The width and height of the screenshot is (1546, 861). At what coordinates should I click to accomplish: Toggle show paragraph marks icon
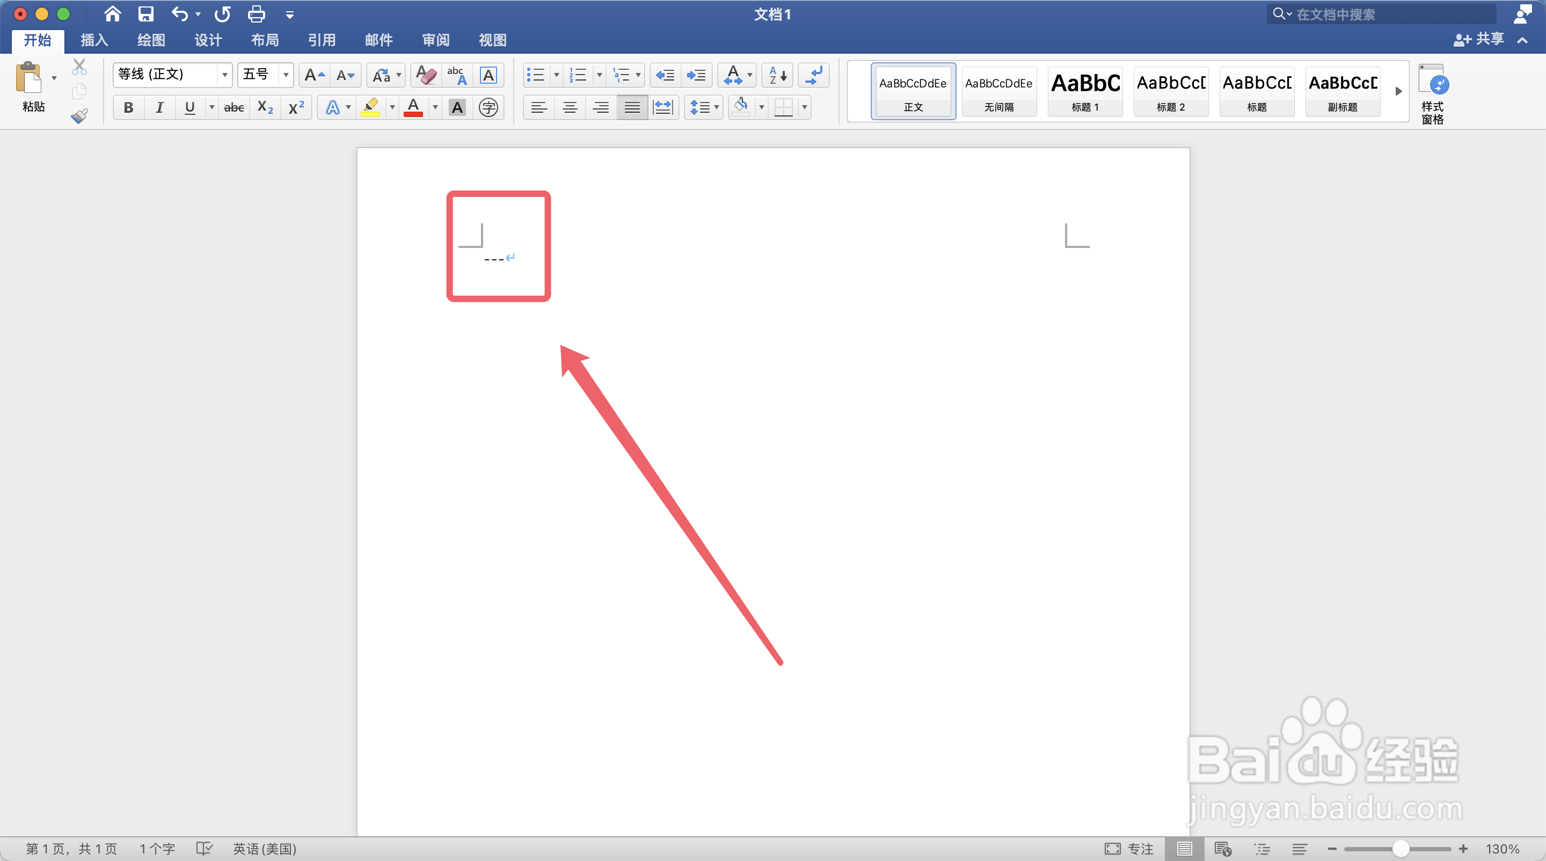click(x=814, y=75)
